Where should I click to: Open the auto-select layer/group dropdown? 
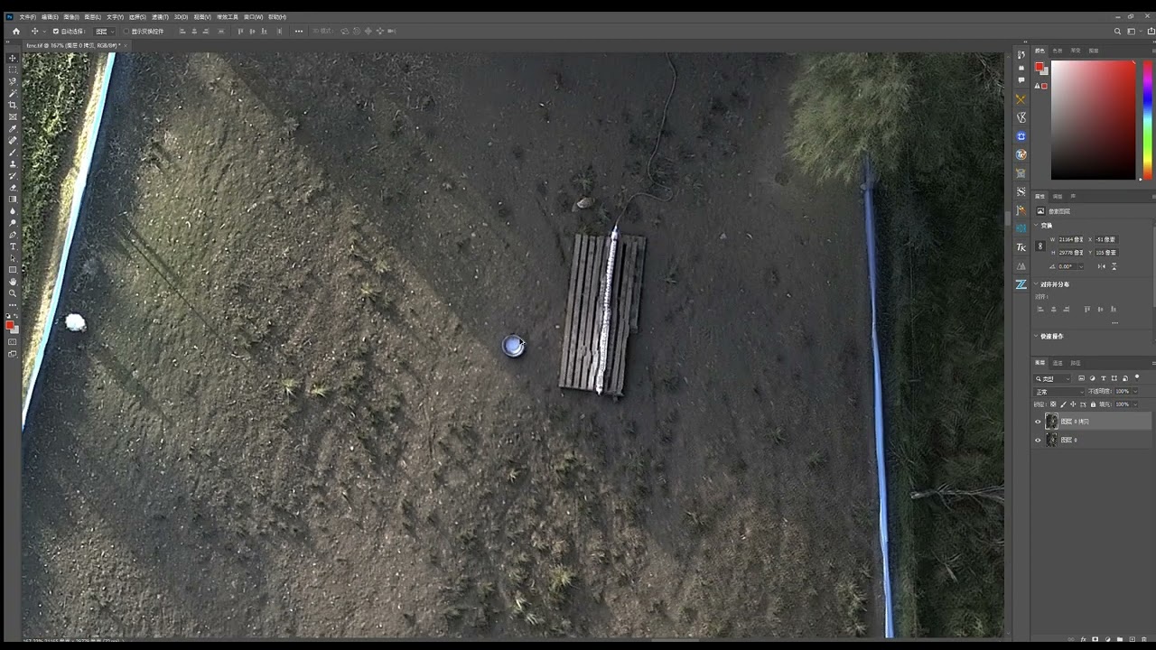click(106, 32)
